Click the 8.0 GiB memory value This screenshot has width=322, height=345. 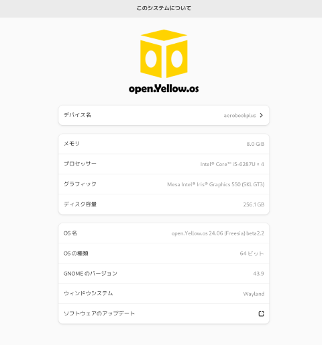256,144
